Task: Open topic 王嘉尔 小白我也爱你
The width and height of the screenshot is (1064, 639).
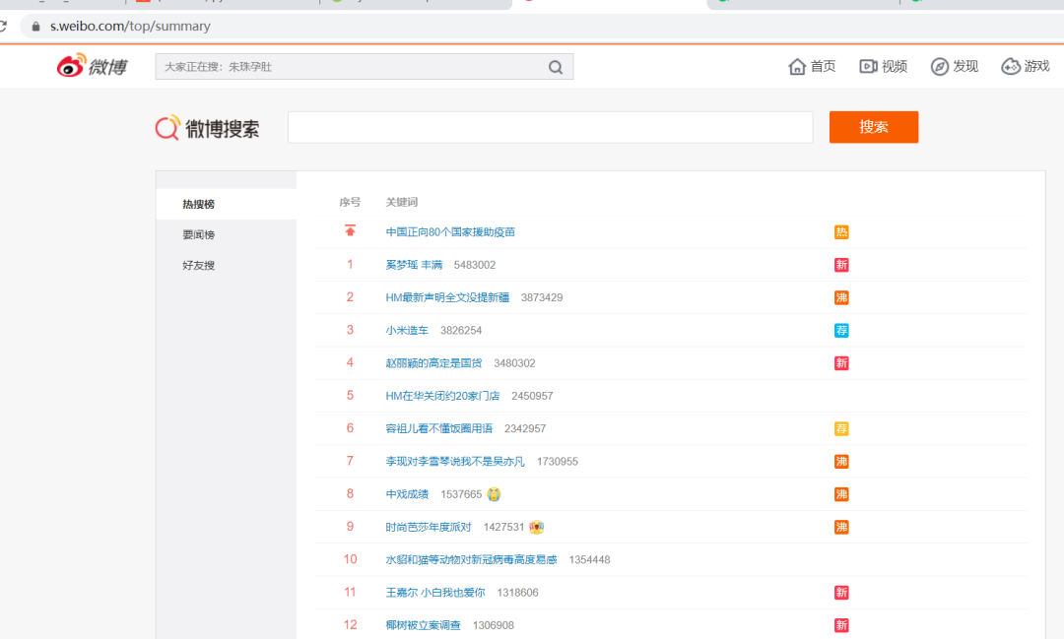Action: tap(435, 592)
